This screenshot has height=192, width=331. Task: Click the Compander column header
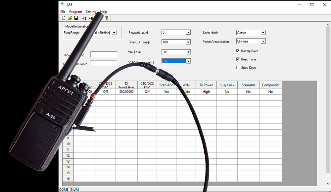270,85
